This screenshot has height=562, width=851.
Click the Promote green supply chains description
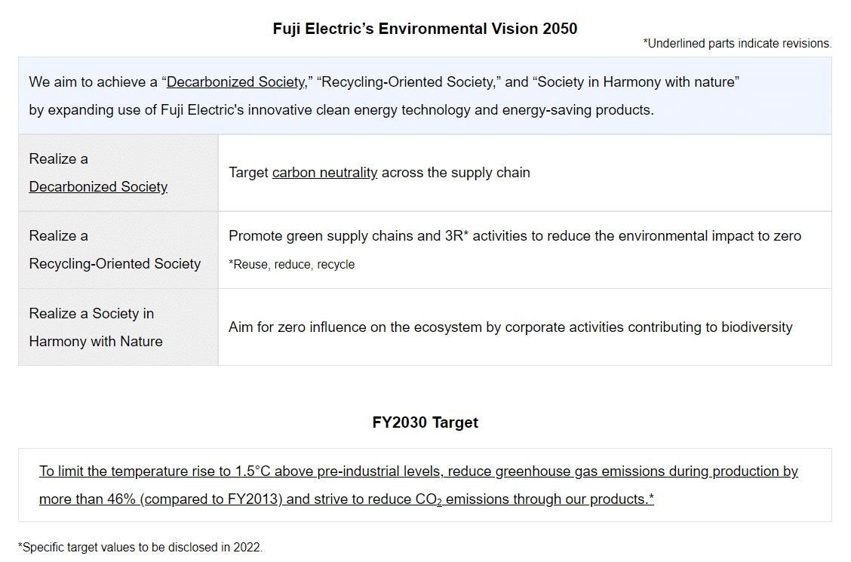[515, 236]
